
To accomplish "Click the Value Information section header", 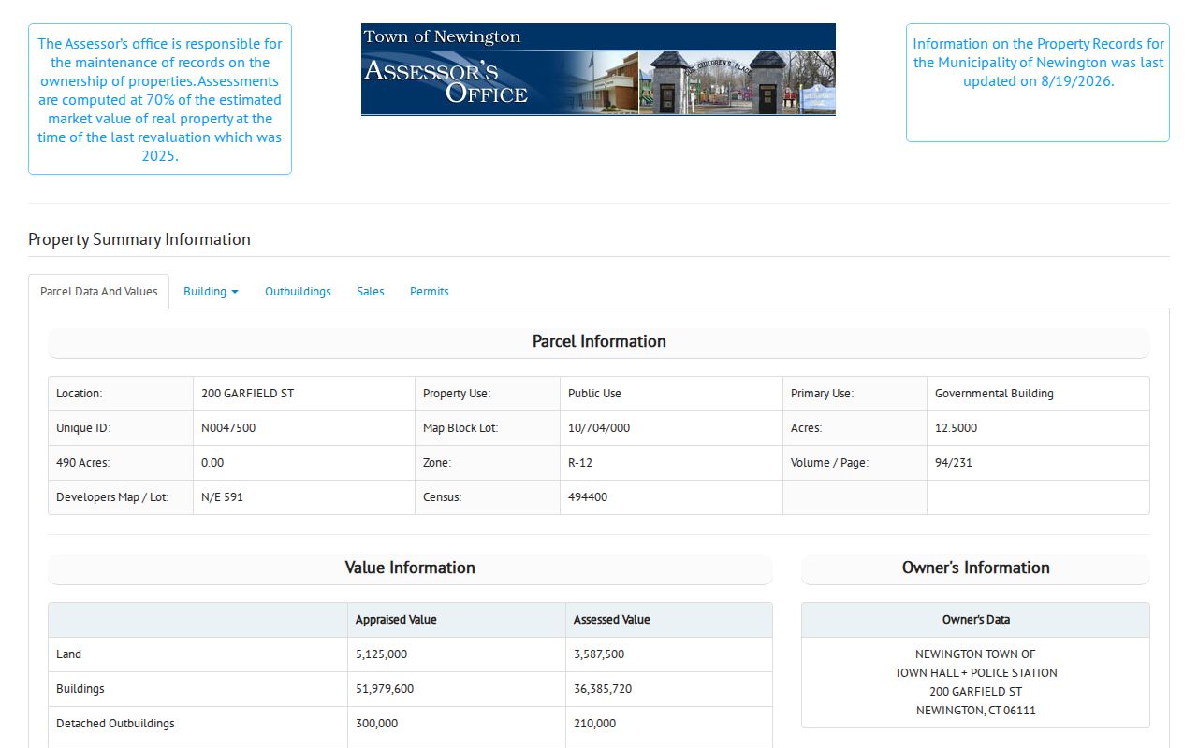I will pos(410,568).
